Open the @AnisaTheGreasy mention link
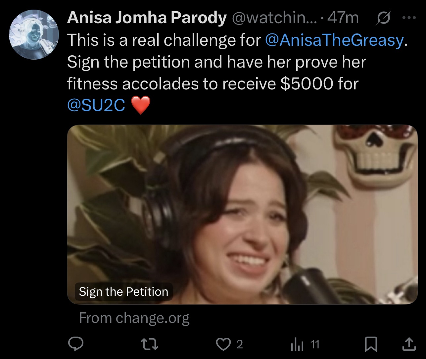This screenshot has width=426, height=359. click(334, 40)
